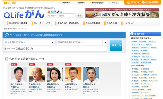Click magnifier icon in がん病院を探す header
This screenshot has height=99, width=163.
pyautogui.click(x=7, y=35)
